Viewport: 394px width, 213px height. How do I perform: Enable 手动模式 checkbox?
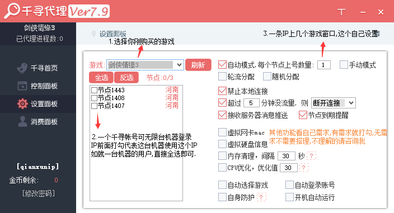[344, 65]
